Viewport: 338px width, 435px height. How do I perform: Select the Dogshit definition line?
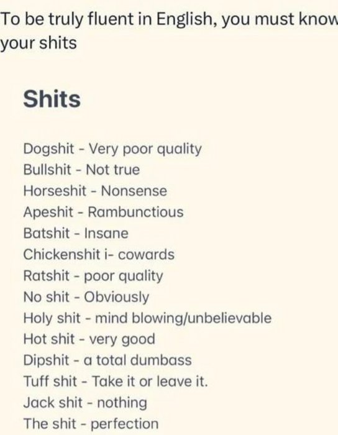(x=112, y=149)
